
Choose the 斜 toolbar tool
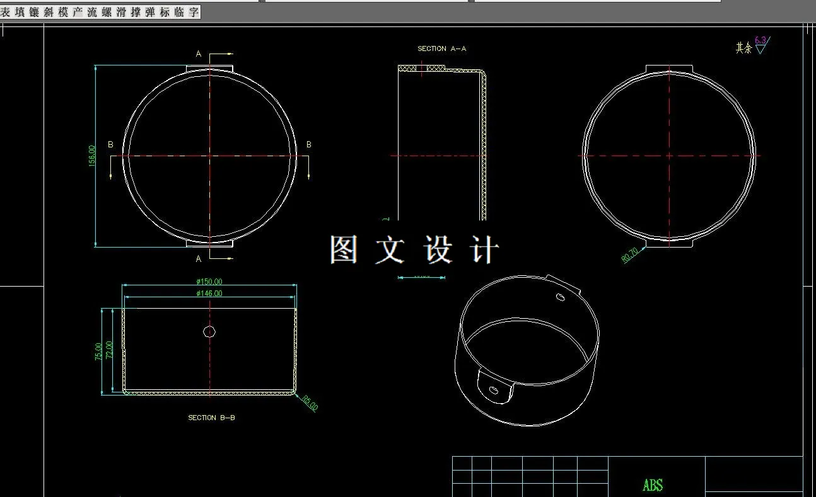coord(49,13)
